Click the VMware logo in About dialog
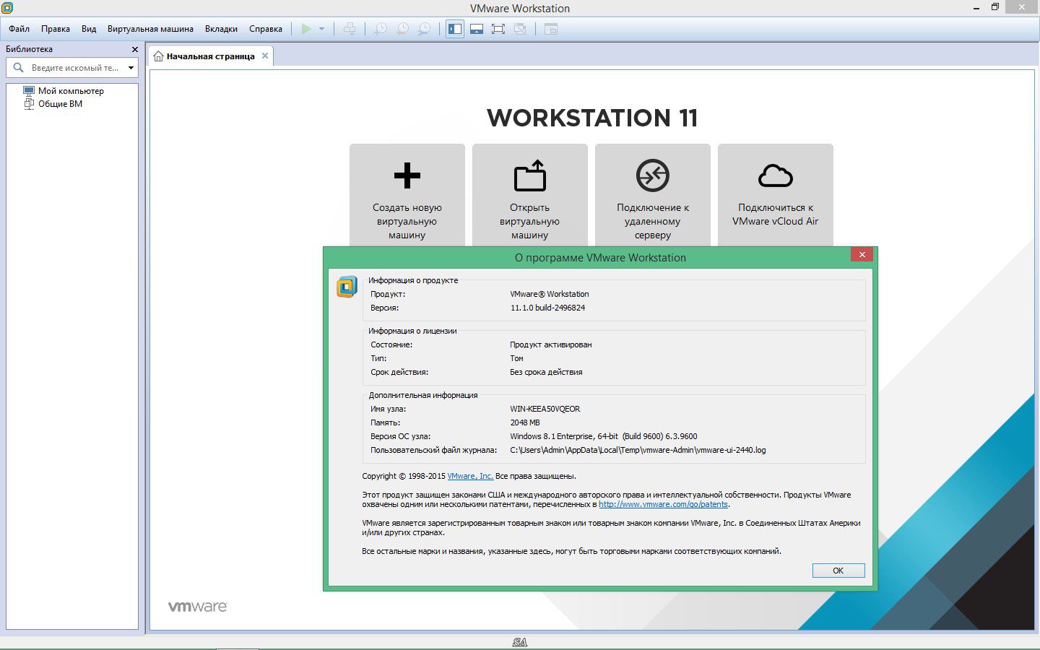1040x650 pixels. (x=347, y=287)
